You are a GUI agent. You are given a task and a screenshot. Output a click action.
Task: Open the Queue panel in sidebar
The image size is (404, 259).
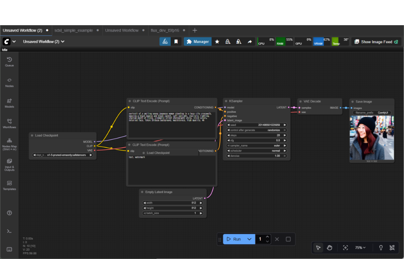(9, 62)
